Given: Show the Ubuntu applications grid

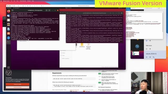Looking at the screenshot, I should [x=9, y=67].
